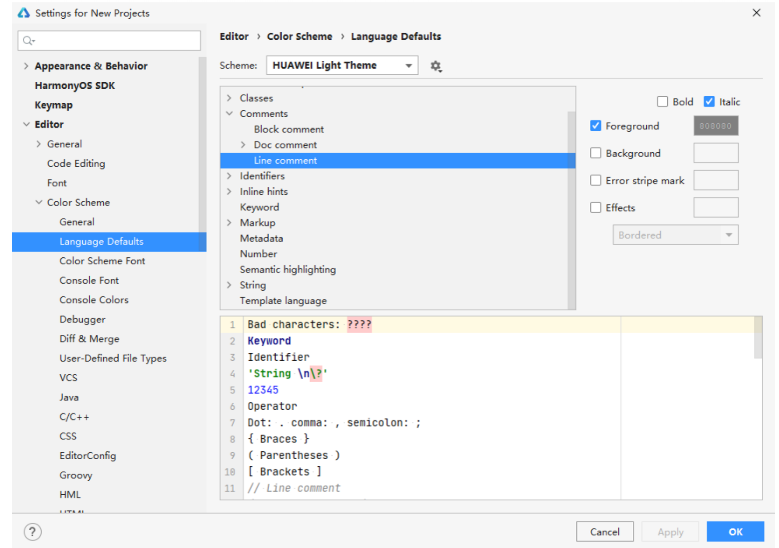Image resolution: width=779 pixels, height=548 pixels.
Task: Select Line comment item
Action: (x=398, y=160)
